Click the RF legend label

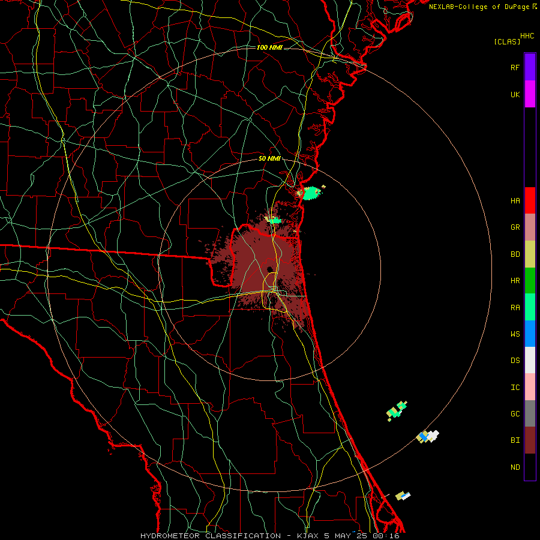(515, 67)
